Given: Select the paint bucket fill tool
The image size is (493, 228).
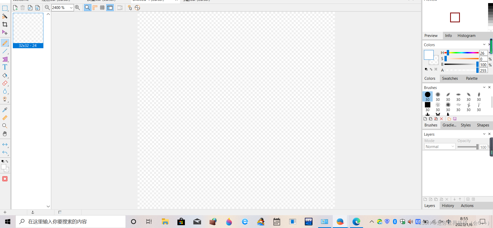Looking at the screenshot, I should pyautogui.click(x=5, y=75).
